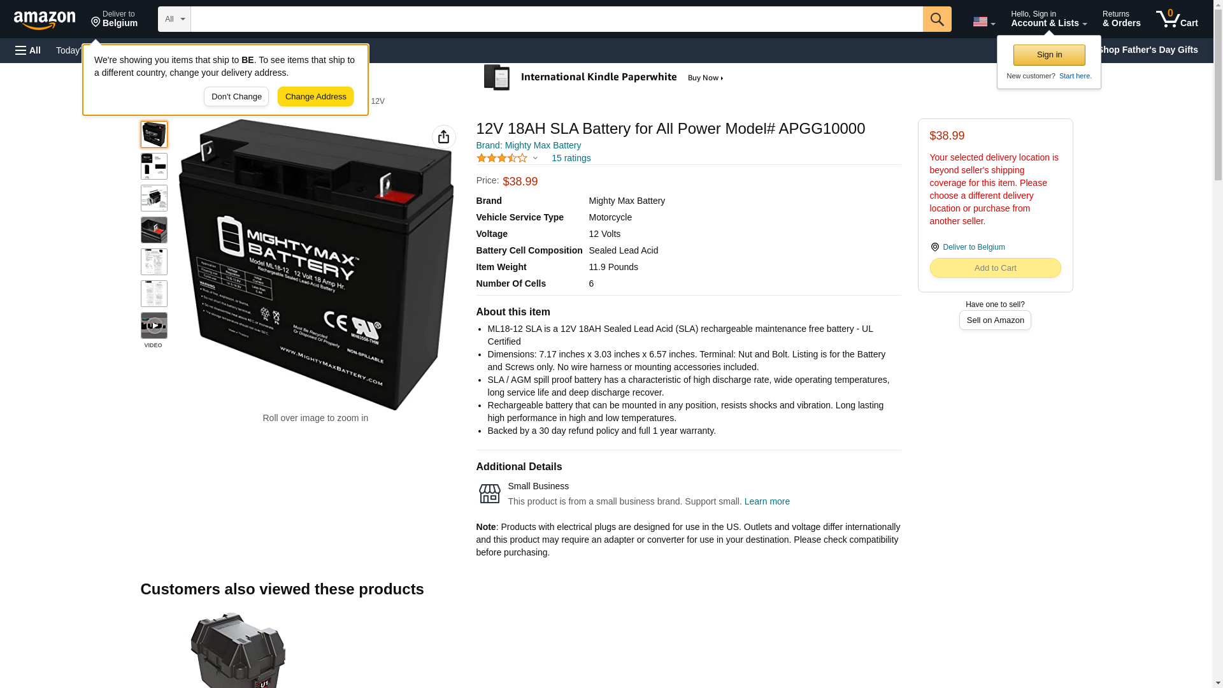Play the product video thumbnail

pos(154,326)
